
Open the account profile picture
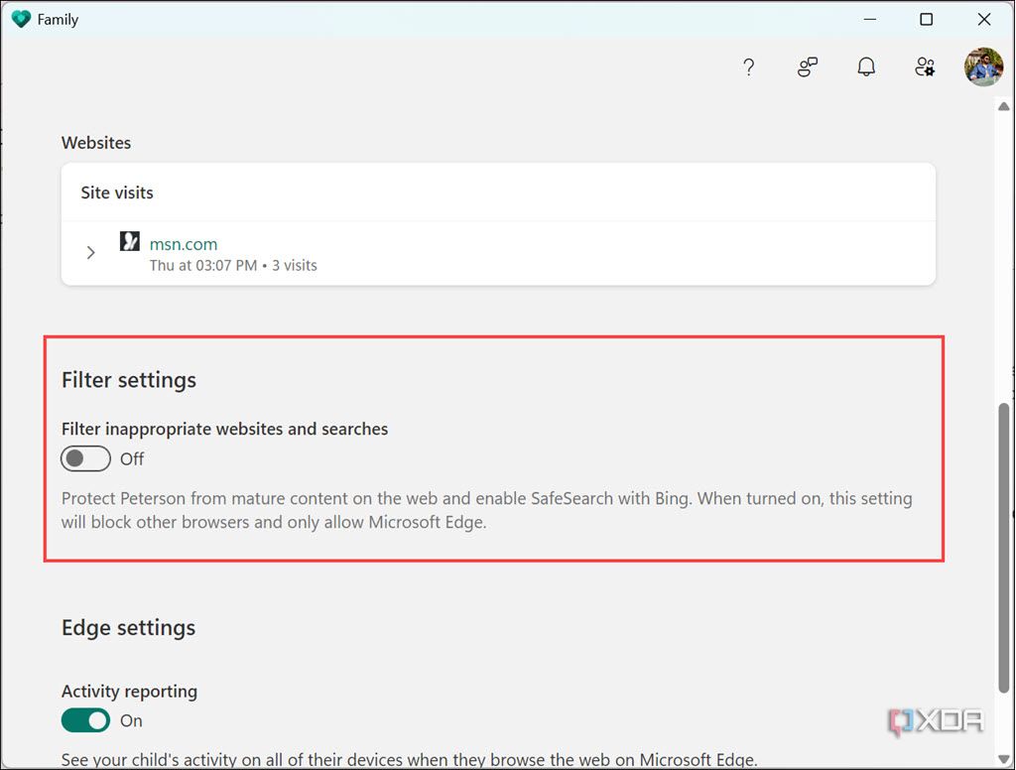tap(982, 66)
